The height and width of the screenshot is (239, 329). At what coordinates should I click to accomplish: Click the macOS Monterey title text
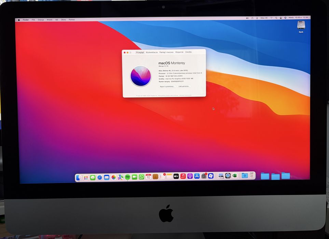pyautogui.click(x=172, y=63)
